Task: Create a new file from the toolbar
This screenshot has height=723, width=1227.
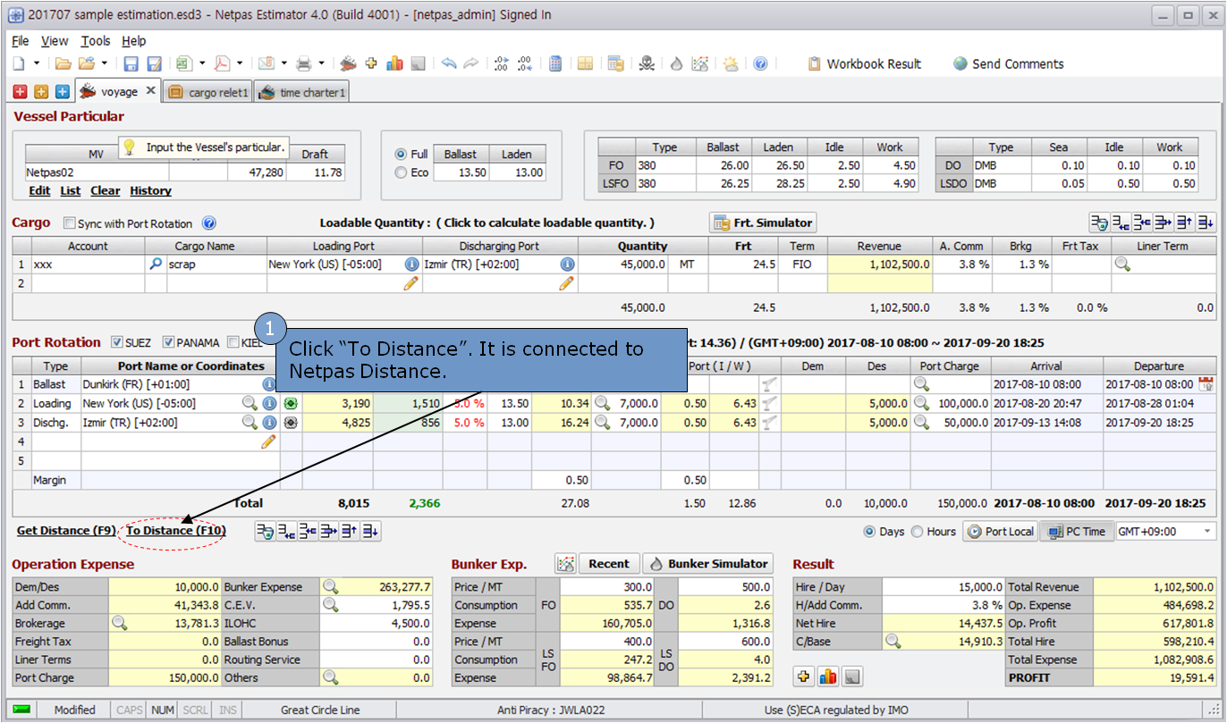Action: pyautogui.click(x=19, y=63)
